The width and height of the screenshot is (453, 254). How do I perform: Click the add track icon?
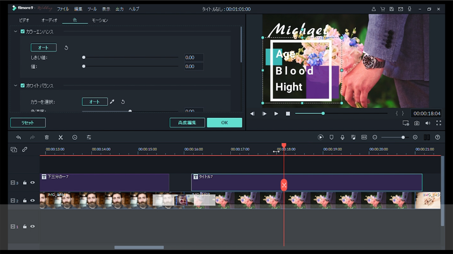[x=14, y=149]
